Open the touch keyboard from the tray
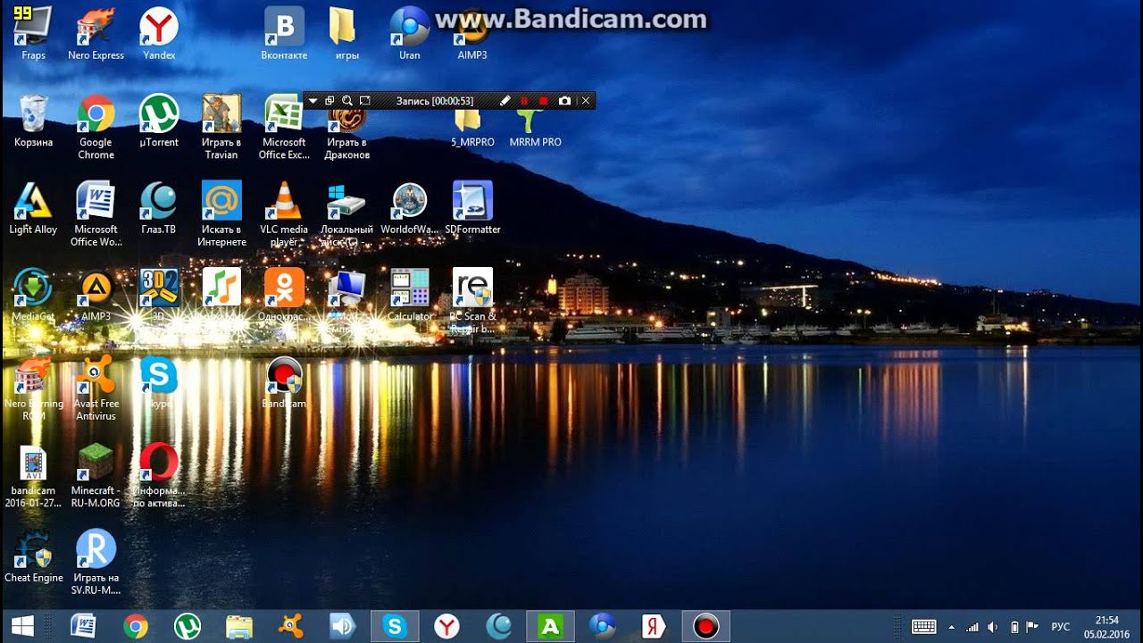This screenshot has width=1143, height=643. point(924,627)
